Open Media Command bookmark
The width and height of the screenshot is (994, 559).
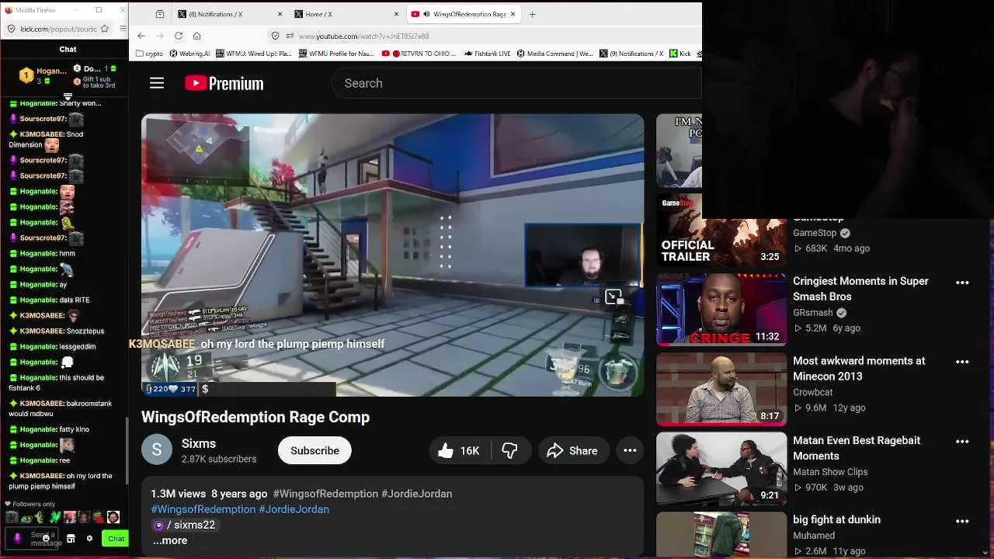[x=555, y=54]
